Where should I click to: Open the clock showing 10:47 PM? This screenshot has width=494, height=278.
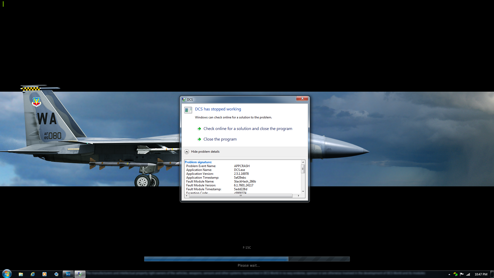(481, 274)
